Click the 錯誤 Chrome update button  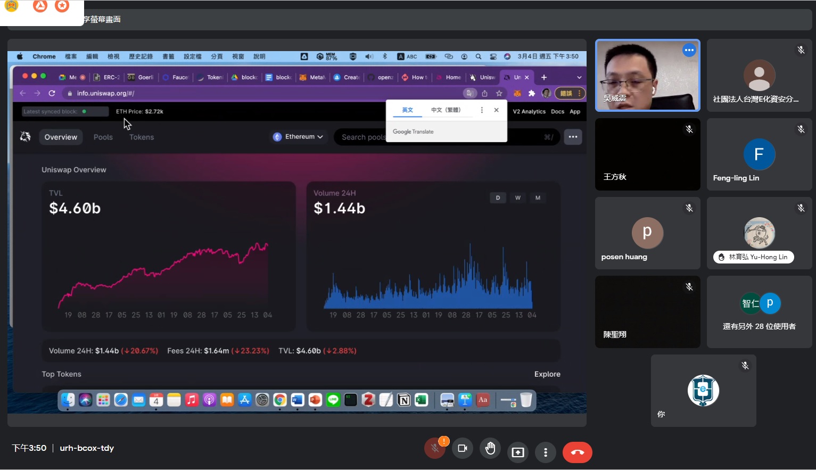pyautogui.click(x=570, y=93)
